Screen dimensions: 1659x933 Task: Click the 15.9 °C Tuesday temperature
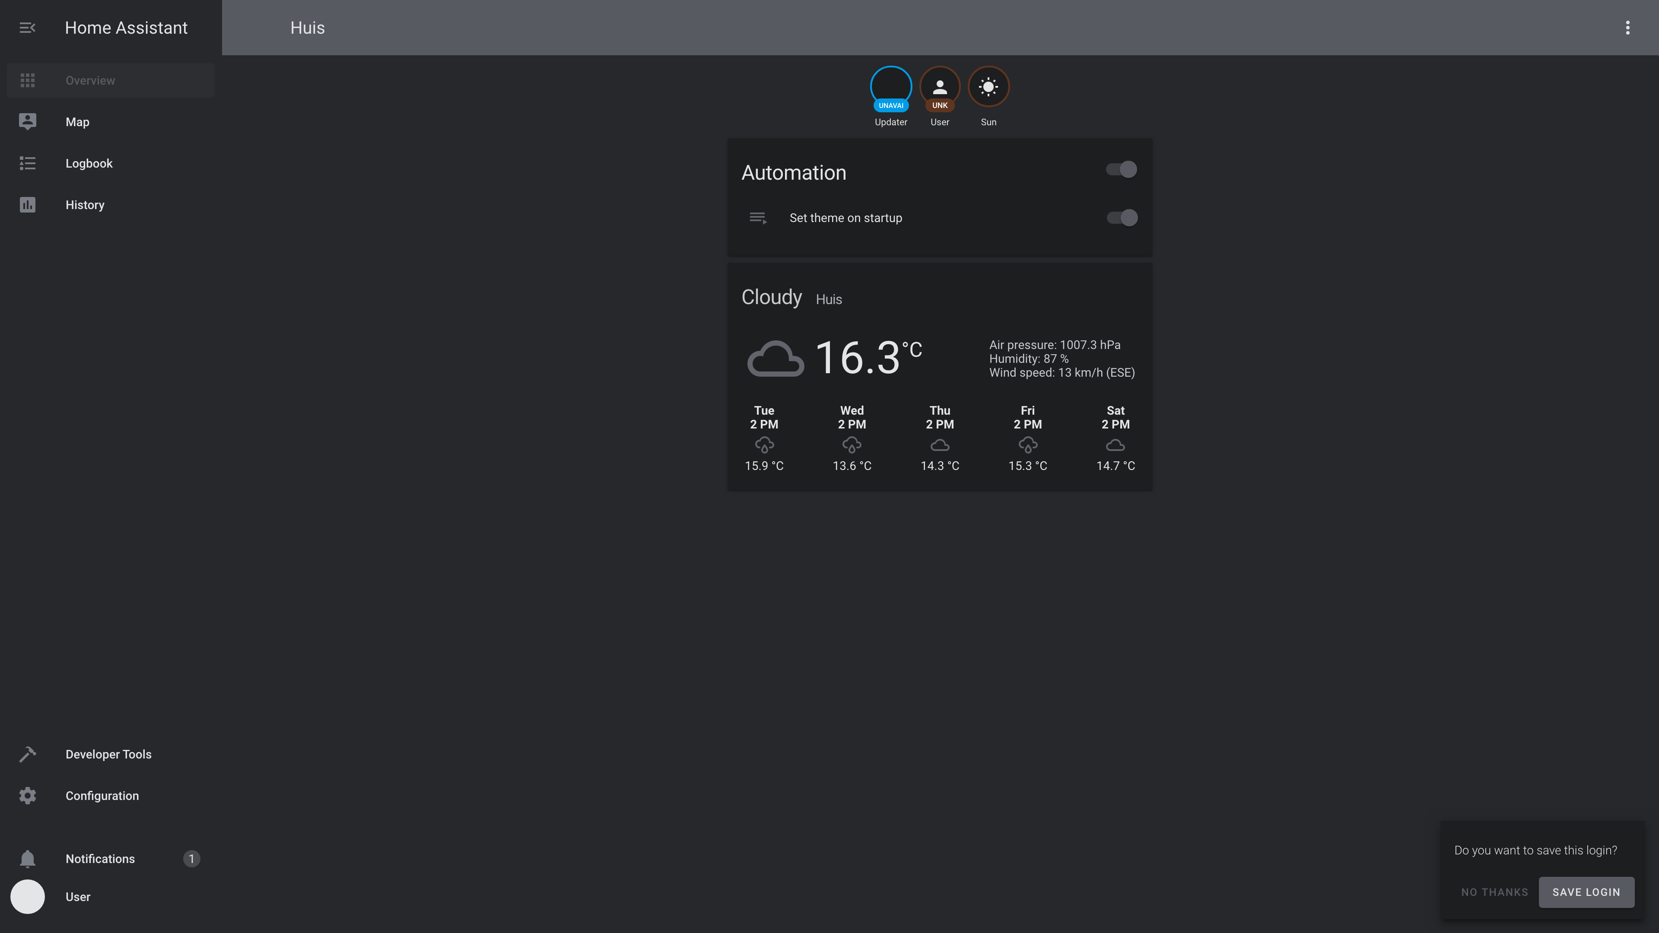pos(764,466)
